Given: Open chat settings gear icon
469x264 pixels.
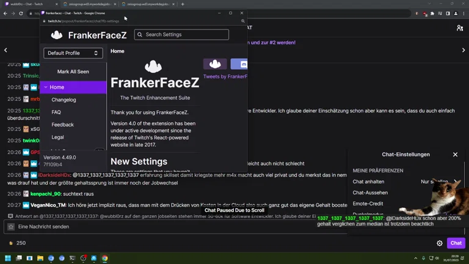Looking at the screenshot, I should click(440, 243).
